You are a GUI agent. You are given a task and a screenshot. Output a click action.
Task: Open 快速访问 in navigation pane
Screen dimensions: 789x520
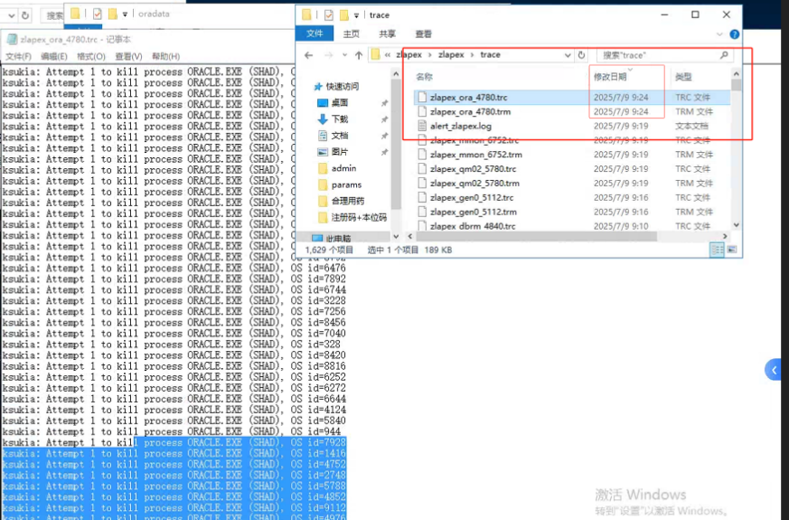click(343, 86)
